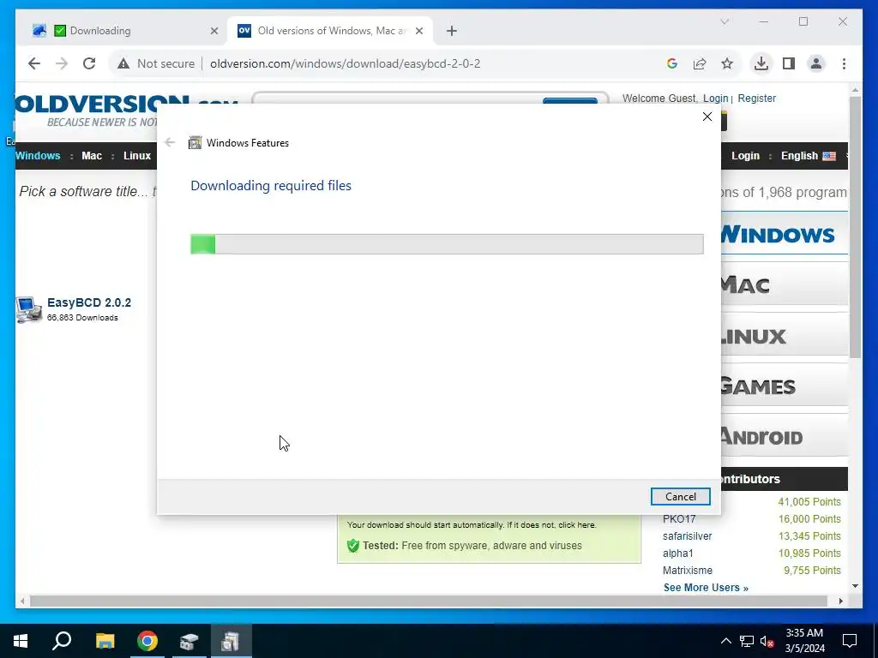Image resolution: width=878 pixels, height=658 pixels.
Task: Open the clock and date
Action: point(804,641)
